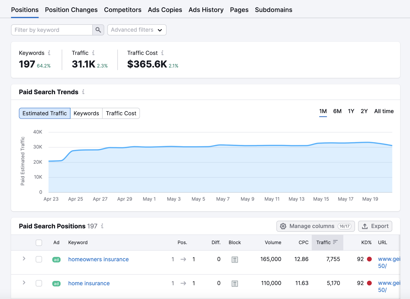Viewport: 410px width, 299px height.
Task: Open the home insurance keyword link
Action: (x=89, y=283)
